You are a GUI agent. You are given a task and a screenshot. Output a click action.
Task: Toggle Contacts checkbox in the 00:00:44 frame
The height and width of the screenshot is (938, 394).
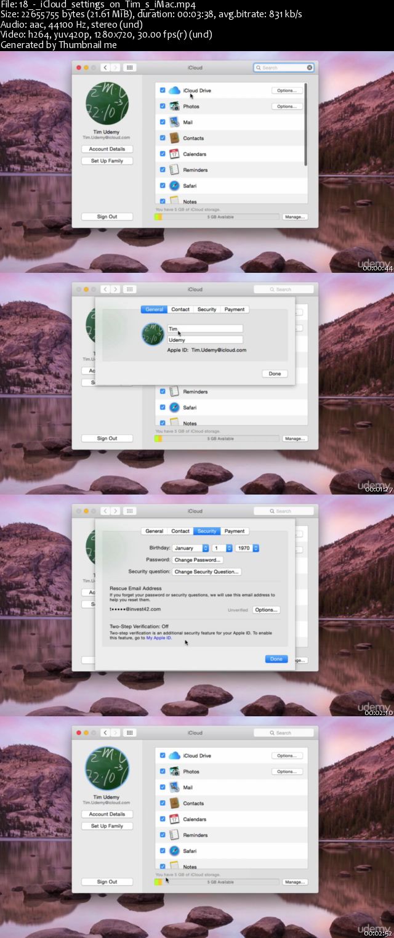tap(163, 138)
